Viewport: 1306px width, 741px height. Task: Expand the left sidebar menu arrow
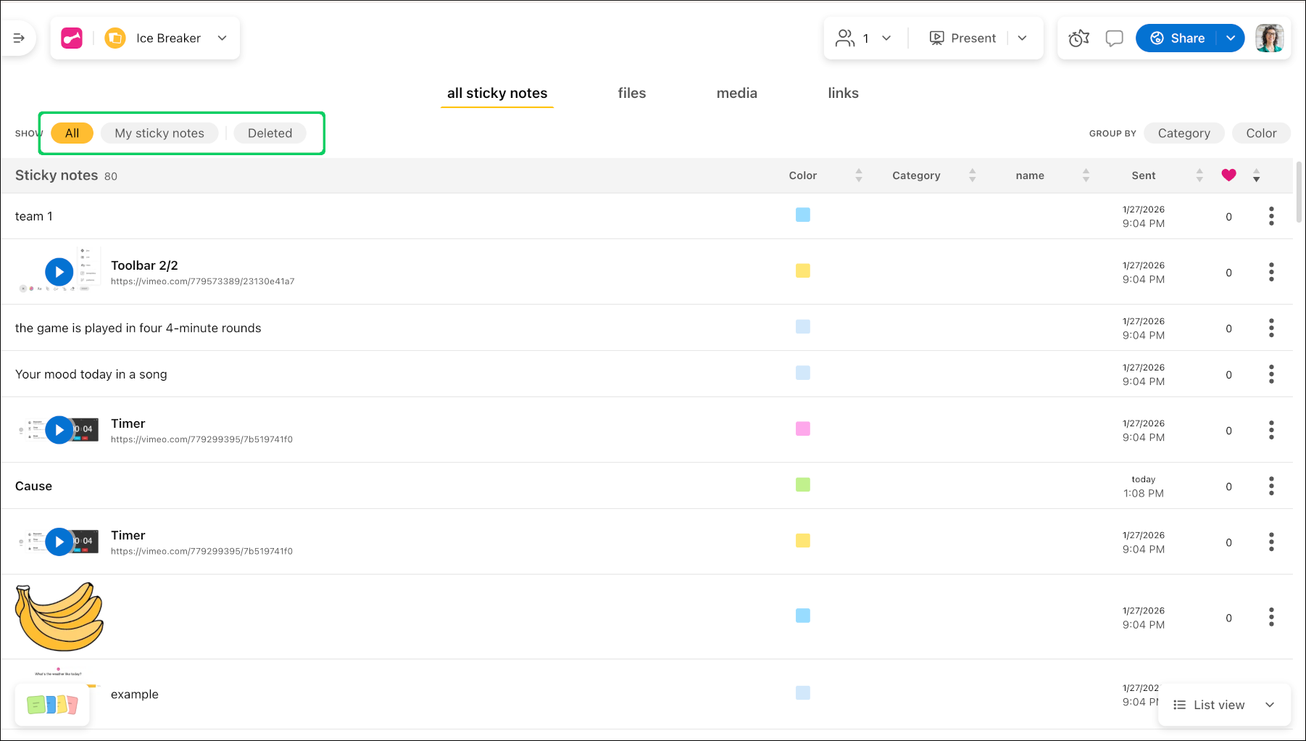[19, 38]
